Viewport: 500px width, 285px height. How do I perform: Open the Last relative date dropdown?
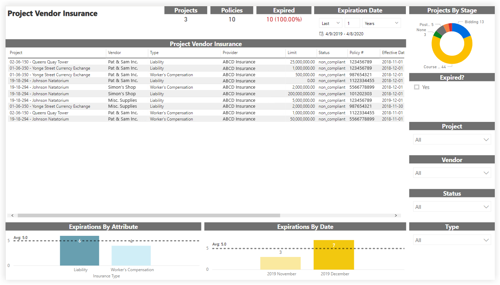point(331,23)
